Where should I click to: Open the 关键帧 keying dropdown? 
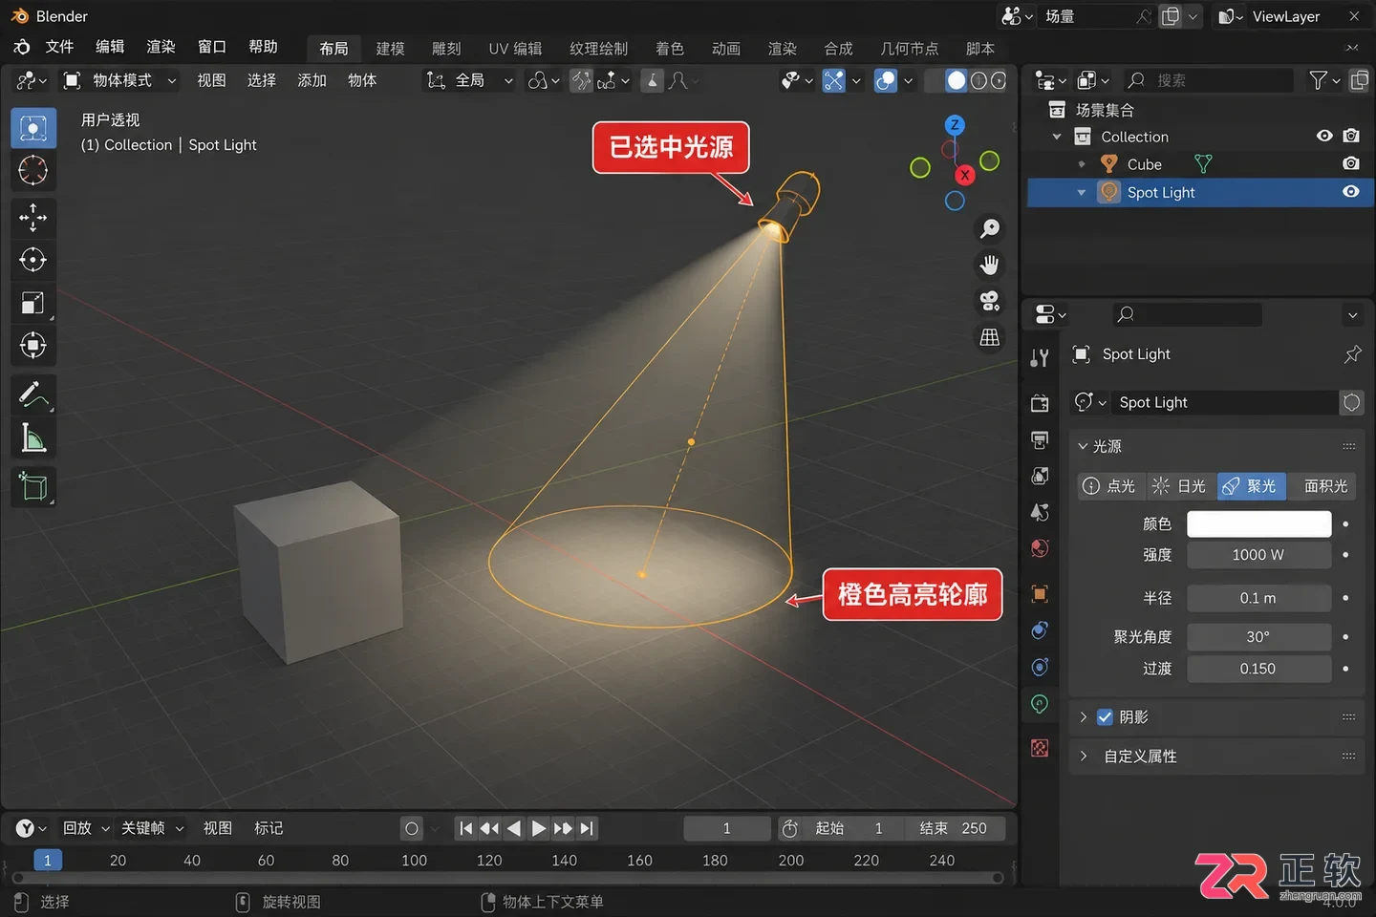(152, 828)
